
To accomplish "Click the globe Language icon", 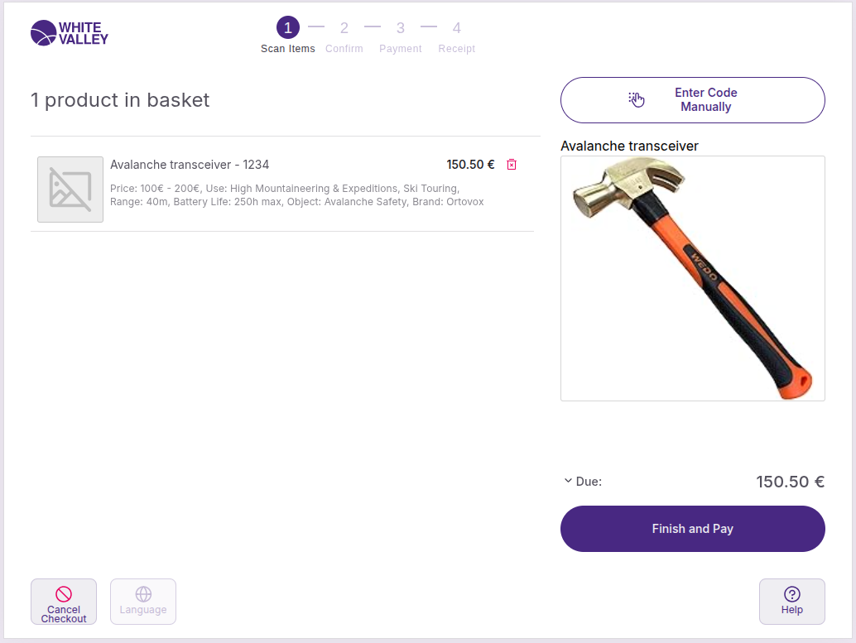I will pyautogui.click(x=143, y=593).
